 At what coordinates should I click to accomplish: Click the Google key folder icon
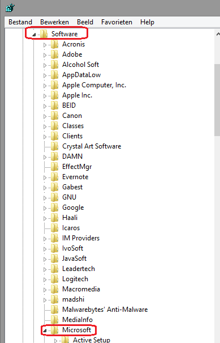[x=54, y=208]
